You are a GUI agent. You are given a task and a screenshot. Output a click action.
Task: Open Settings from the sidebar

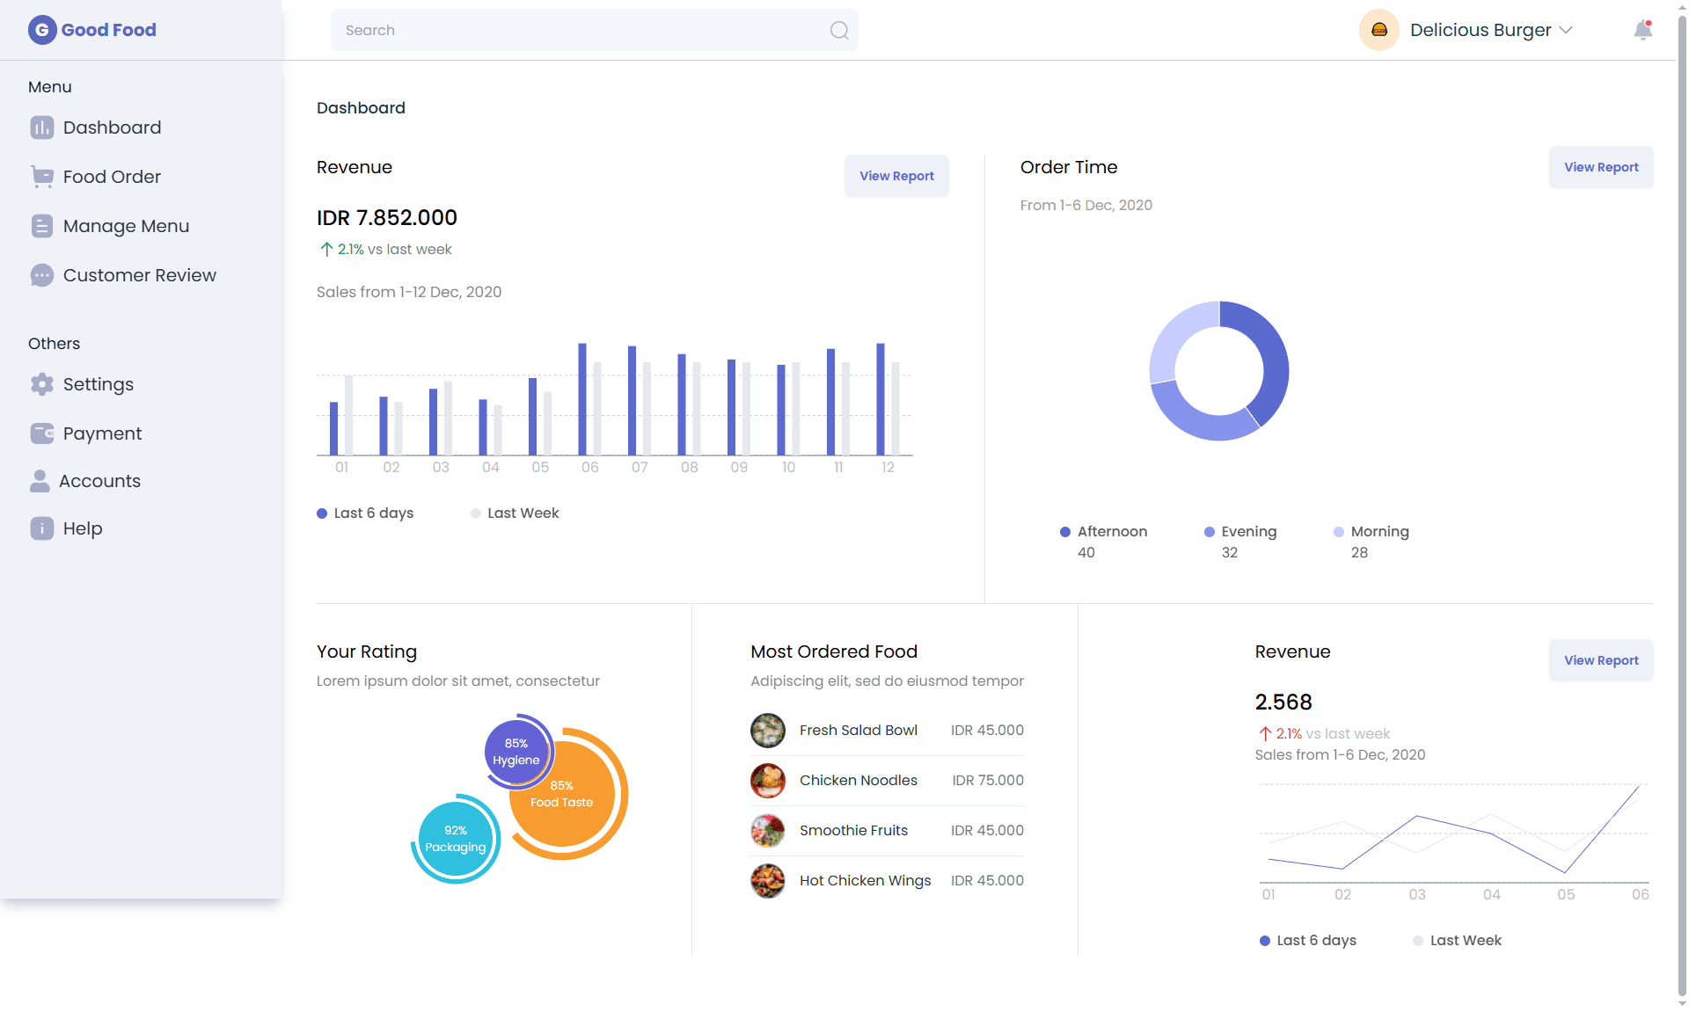pos(99,384)
